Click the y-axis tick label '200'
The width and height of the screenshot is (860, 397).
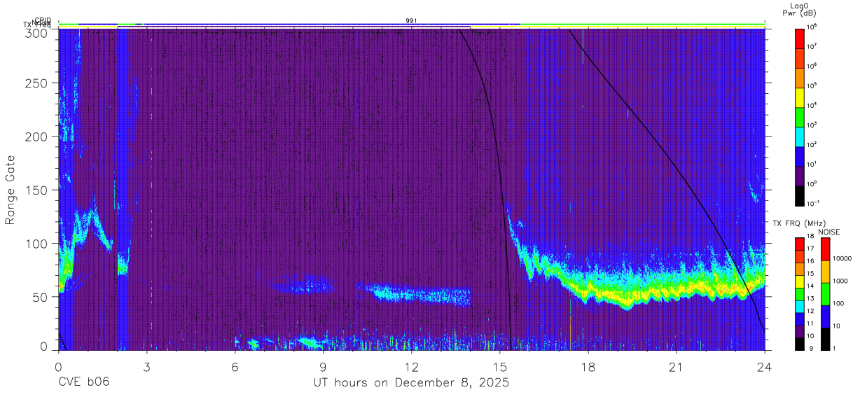(37, 137)
